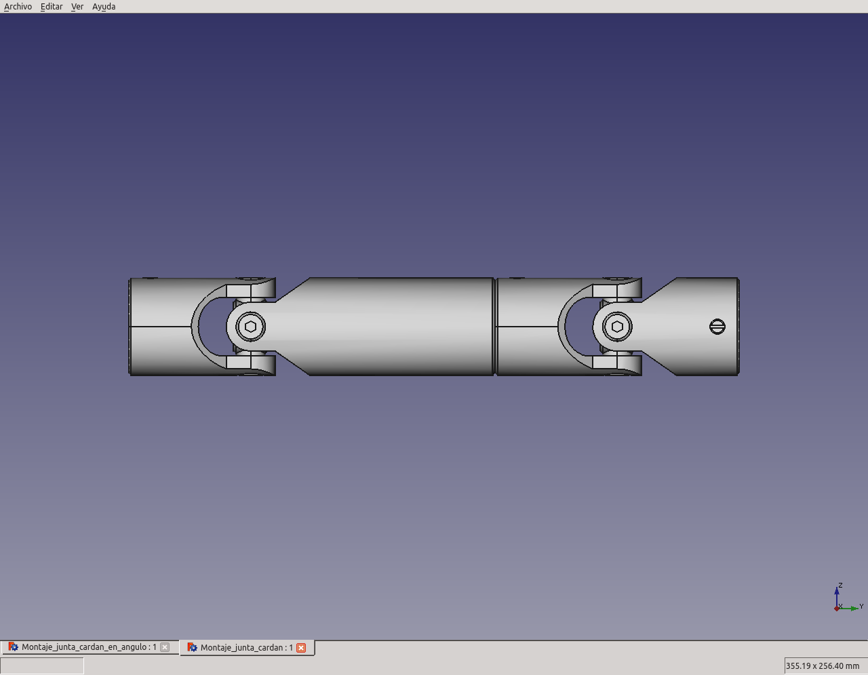This screenshot has height=675, width=868.
Task: Switch to Montaje_junta_cardan_en_angulo tab
Action: coord(89,647)
